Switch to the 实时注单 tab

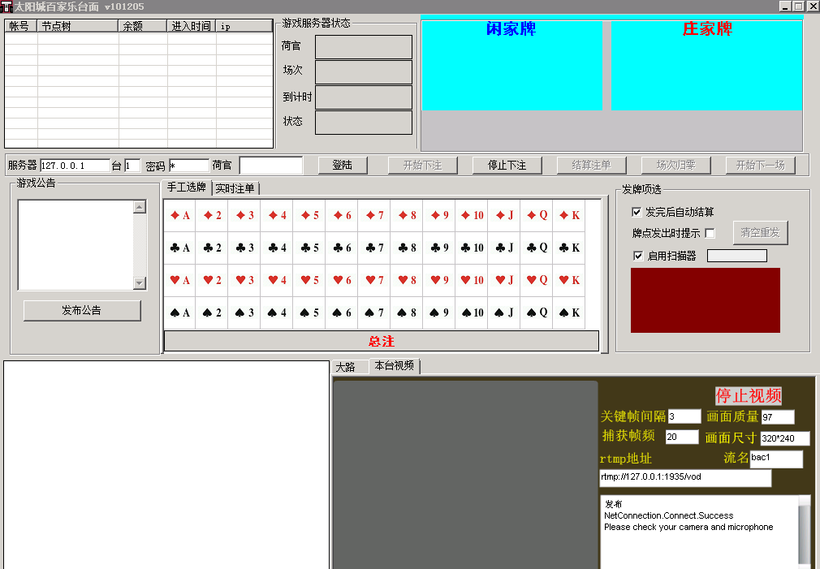pos(235,188)
